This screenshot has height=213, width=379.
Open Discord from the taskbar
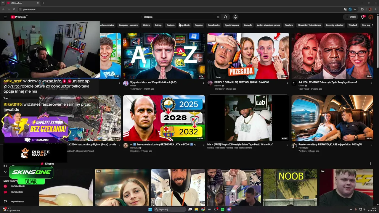pos(229,209)
